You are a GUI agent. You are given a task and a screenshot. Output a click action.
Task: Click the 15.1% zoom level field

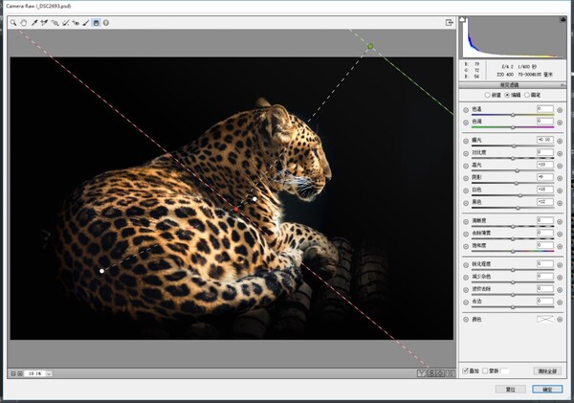[35, 373]
